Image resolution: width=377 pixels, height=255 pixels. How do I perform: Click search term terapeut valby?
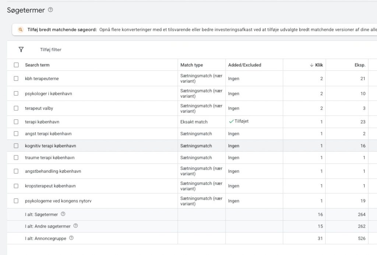click(x=39, y=108)
